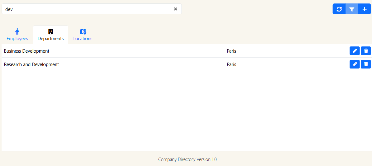Screen dimensions: 372x166
Task: Select the Business Development row name
Action: click(x=27, y=51)
